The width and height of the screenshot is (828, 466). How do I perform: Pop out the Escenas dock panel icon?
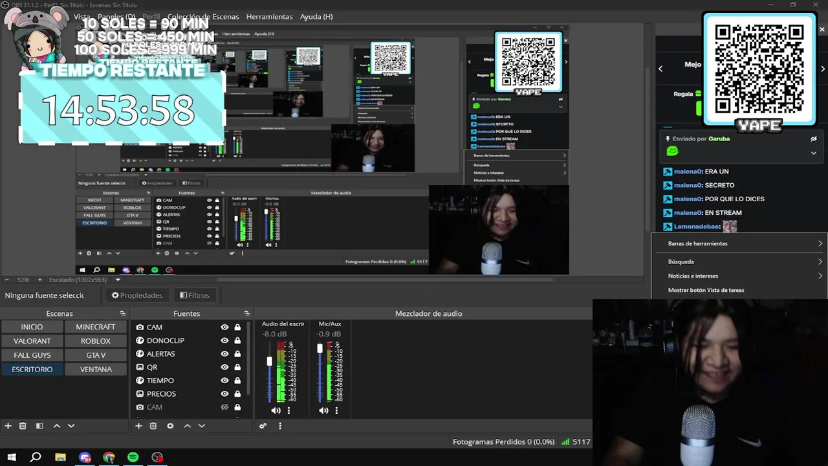click(x=122, y=313)
